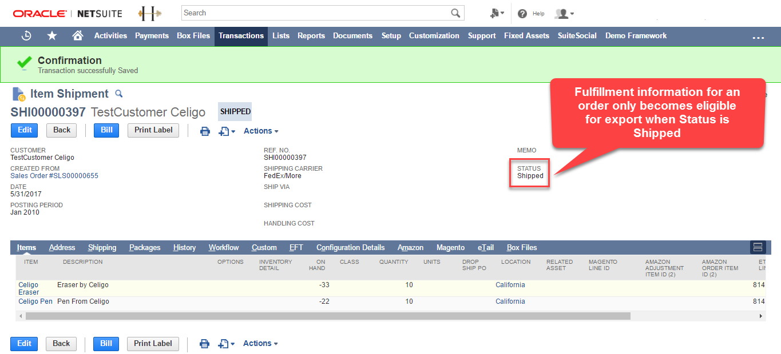Screen dimensions: 781x354
Task: Open the Create New plus icon menu
Action: [497, 13]
